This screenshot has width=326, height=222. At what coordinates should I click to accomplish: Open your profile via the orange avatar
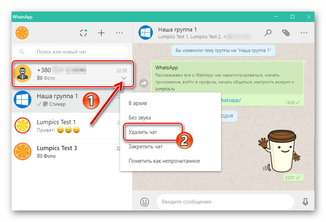[x=22, y=33]
